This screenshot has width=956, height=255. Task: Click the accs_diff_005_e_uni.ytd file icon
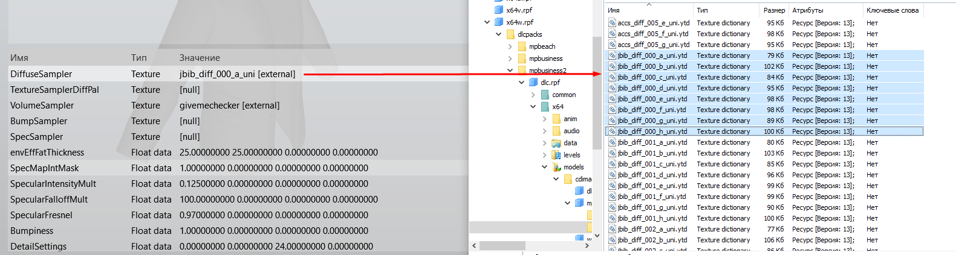pos(612,23)
